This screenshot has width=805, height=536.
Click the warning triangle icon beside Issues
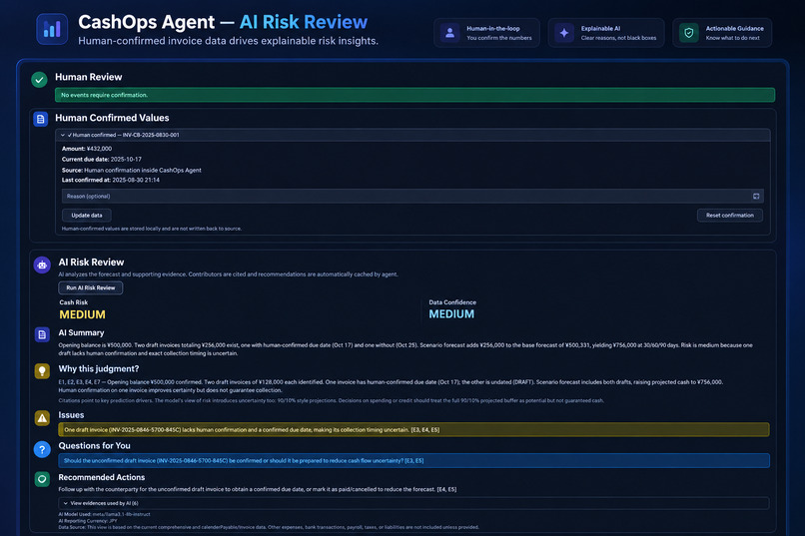pyautogui.click(x=42, y=418)
